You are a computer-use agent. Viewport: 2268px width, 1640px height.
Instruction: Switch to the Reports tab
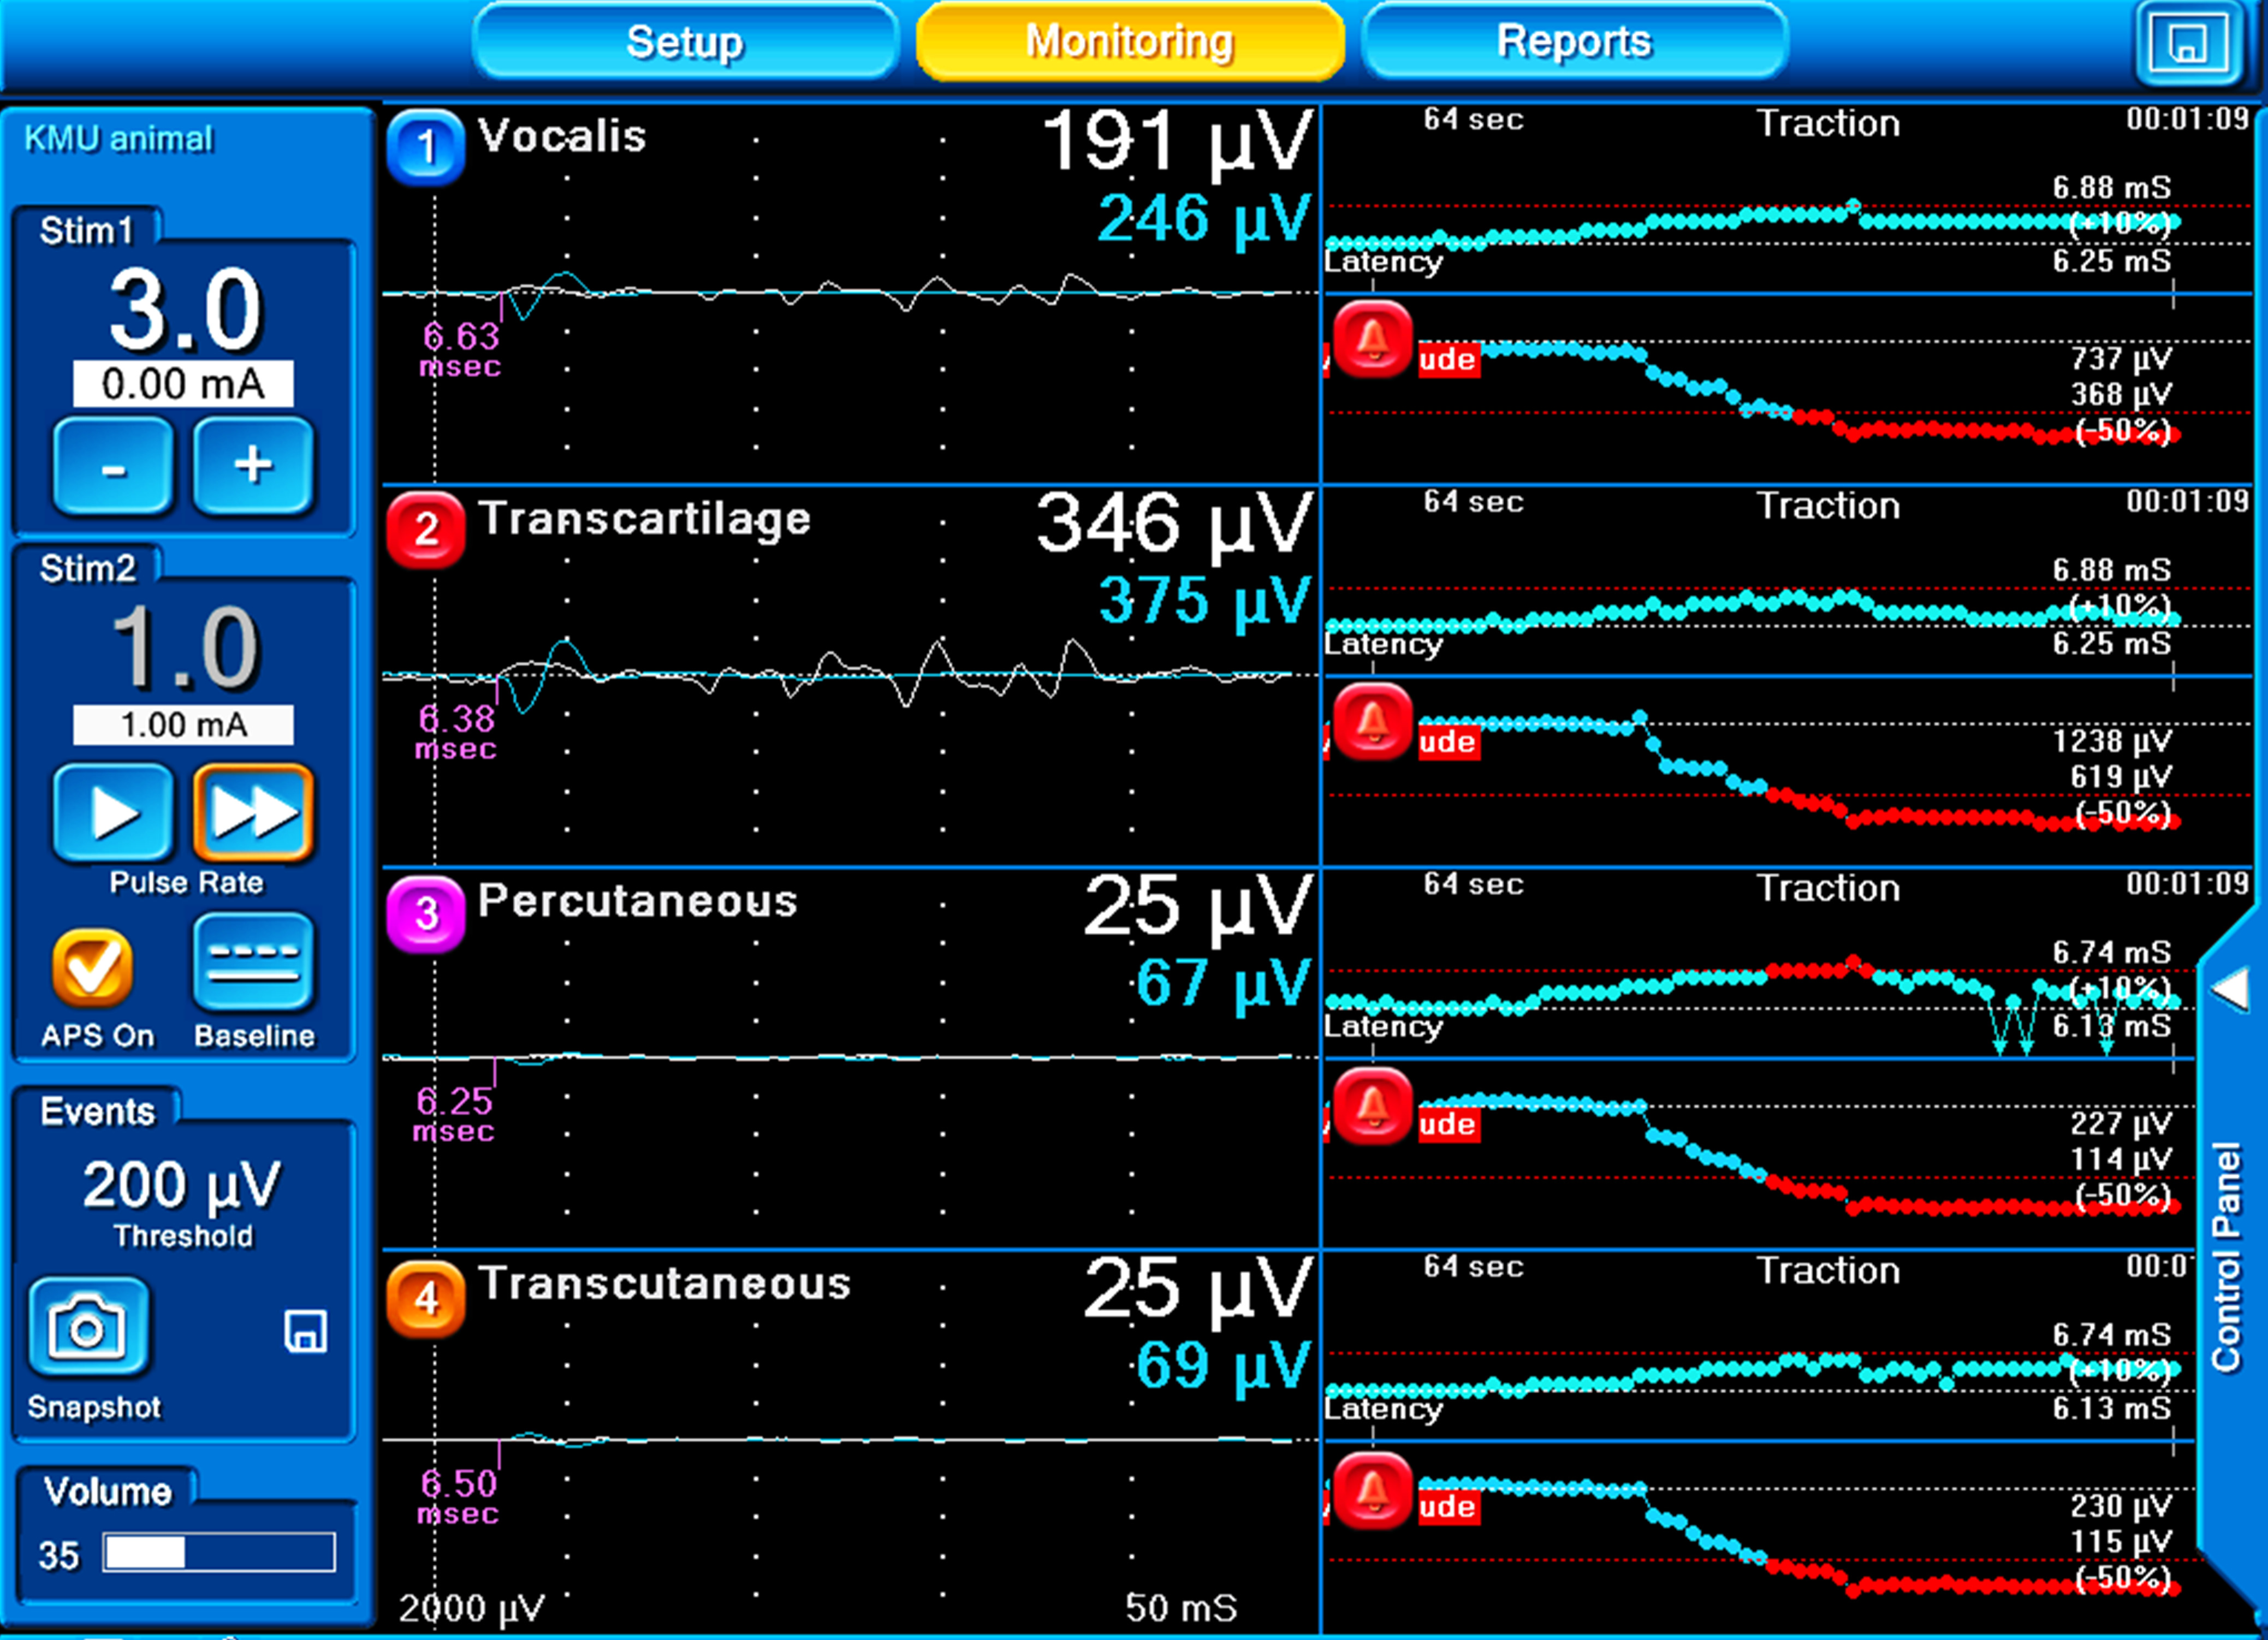point(1574,42)
